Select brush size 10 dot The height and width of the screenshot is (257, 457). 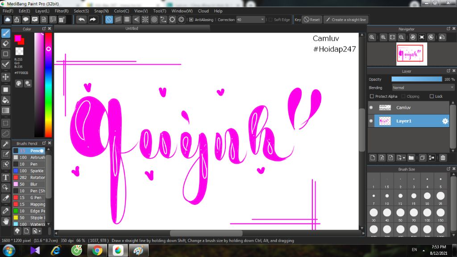click(x=387, y=196)
